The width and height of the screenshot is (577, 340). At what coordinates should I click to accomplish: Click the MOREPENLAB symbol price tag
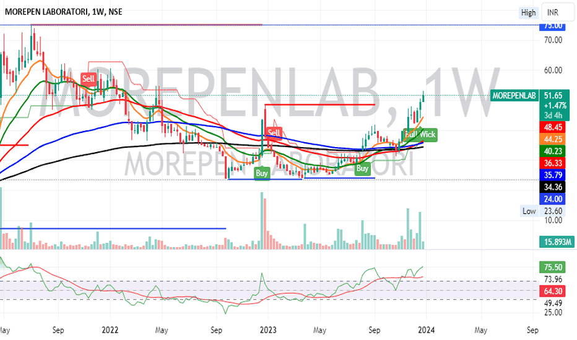(514, 96)
